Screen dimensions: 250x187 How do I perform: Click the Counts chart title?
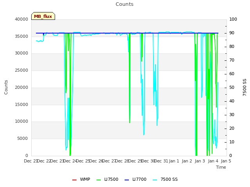(x=125, y=4)
